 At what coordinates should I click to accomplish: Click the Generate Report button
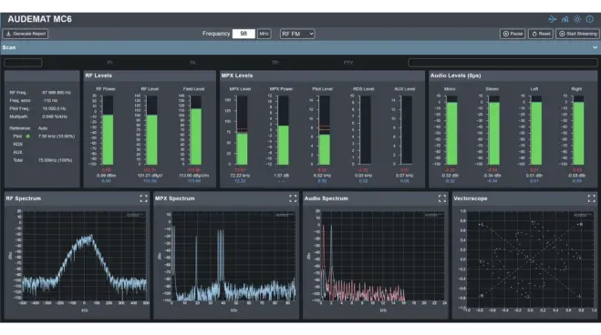[x=26, y=34]
